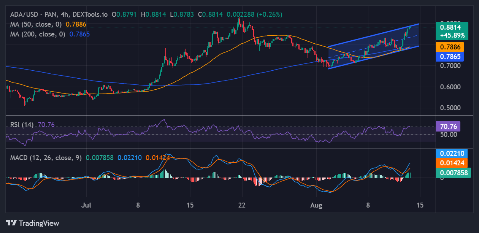This screenshot has width=479, height=233.
Task: Click the orange 0.7886 price axis label
Action: point(450,48)
